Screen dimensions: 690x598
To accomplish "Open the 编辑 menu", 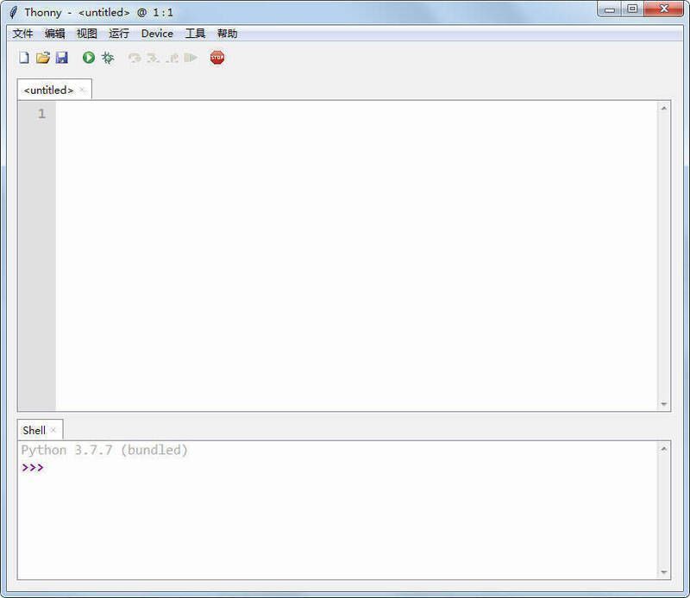I will tap(55, 34).
